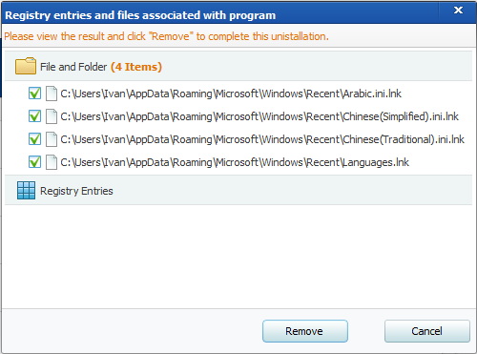The height and width of the screenshot is (354, 477).
Task: Click the Remove button
Action: pyautogui.click(x=305, y=331)
